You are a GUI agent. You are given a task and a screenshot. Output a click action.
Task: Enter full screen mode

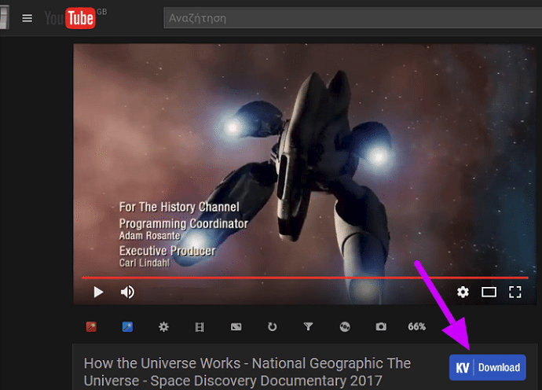(x=515, y=292)
